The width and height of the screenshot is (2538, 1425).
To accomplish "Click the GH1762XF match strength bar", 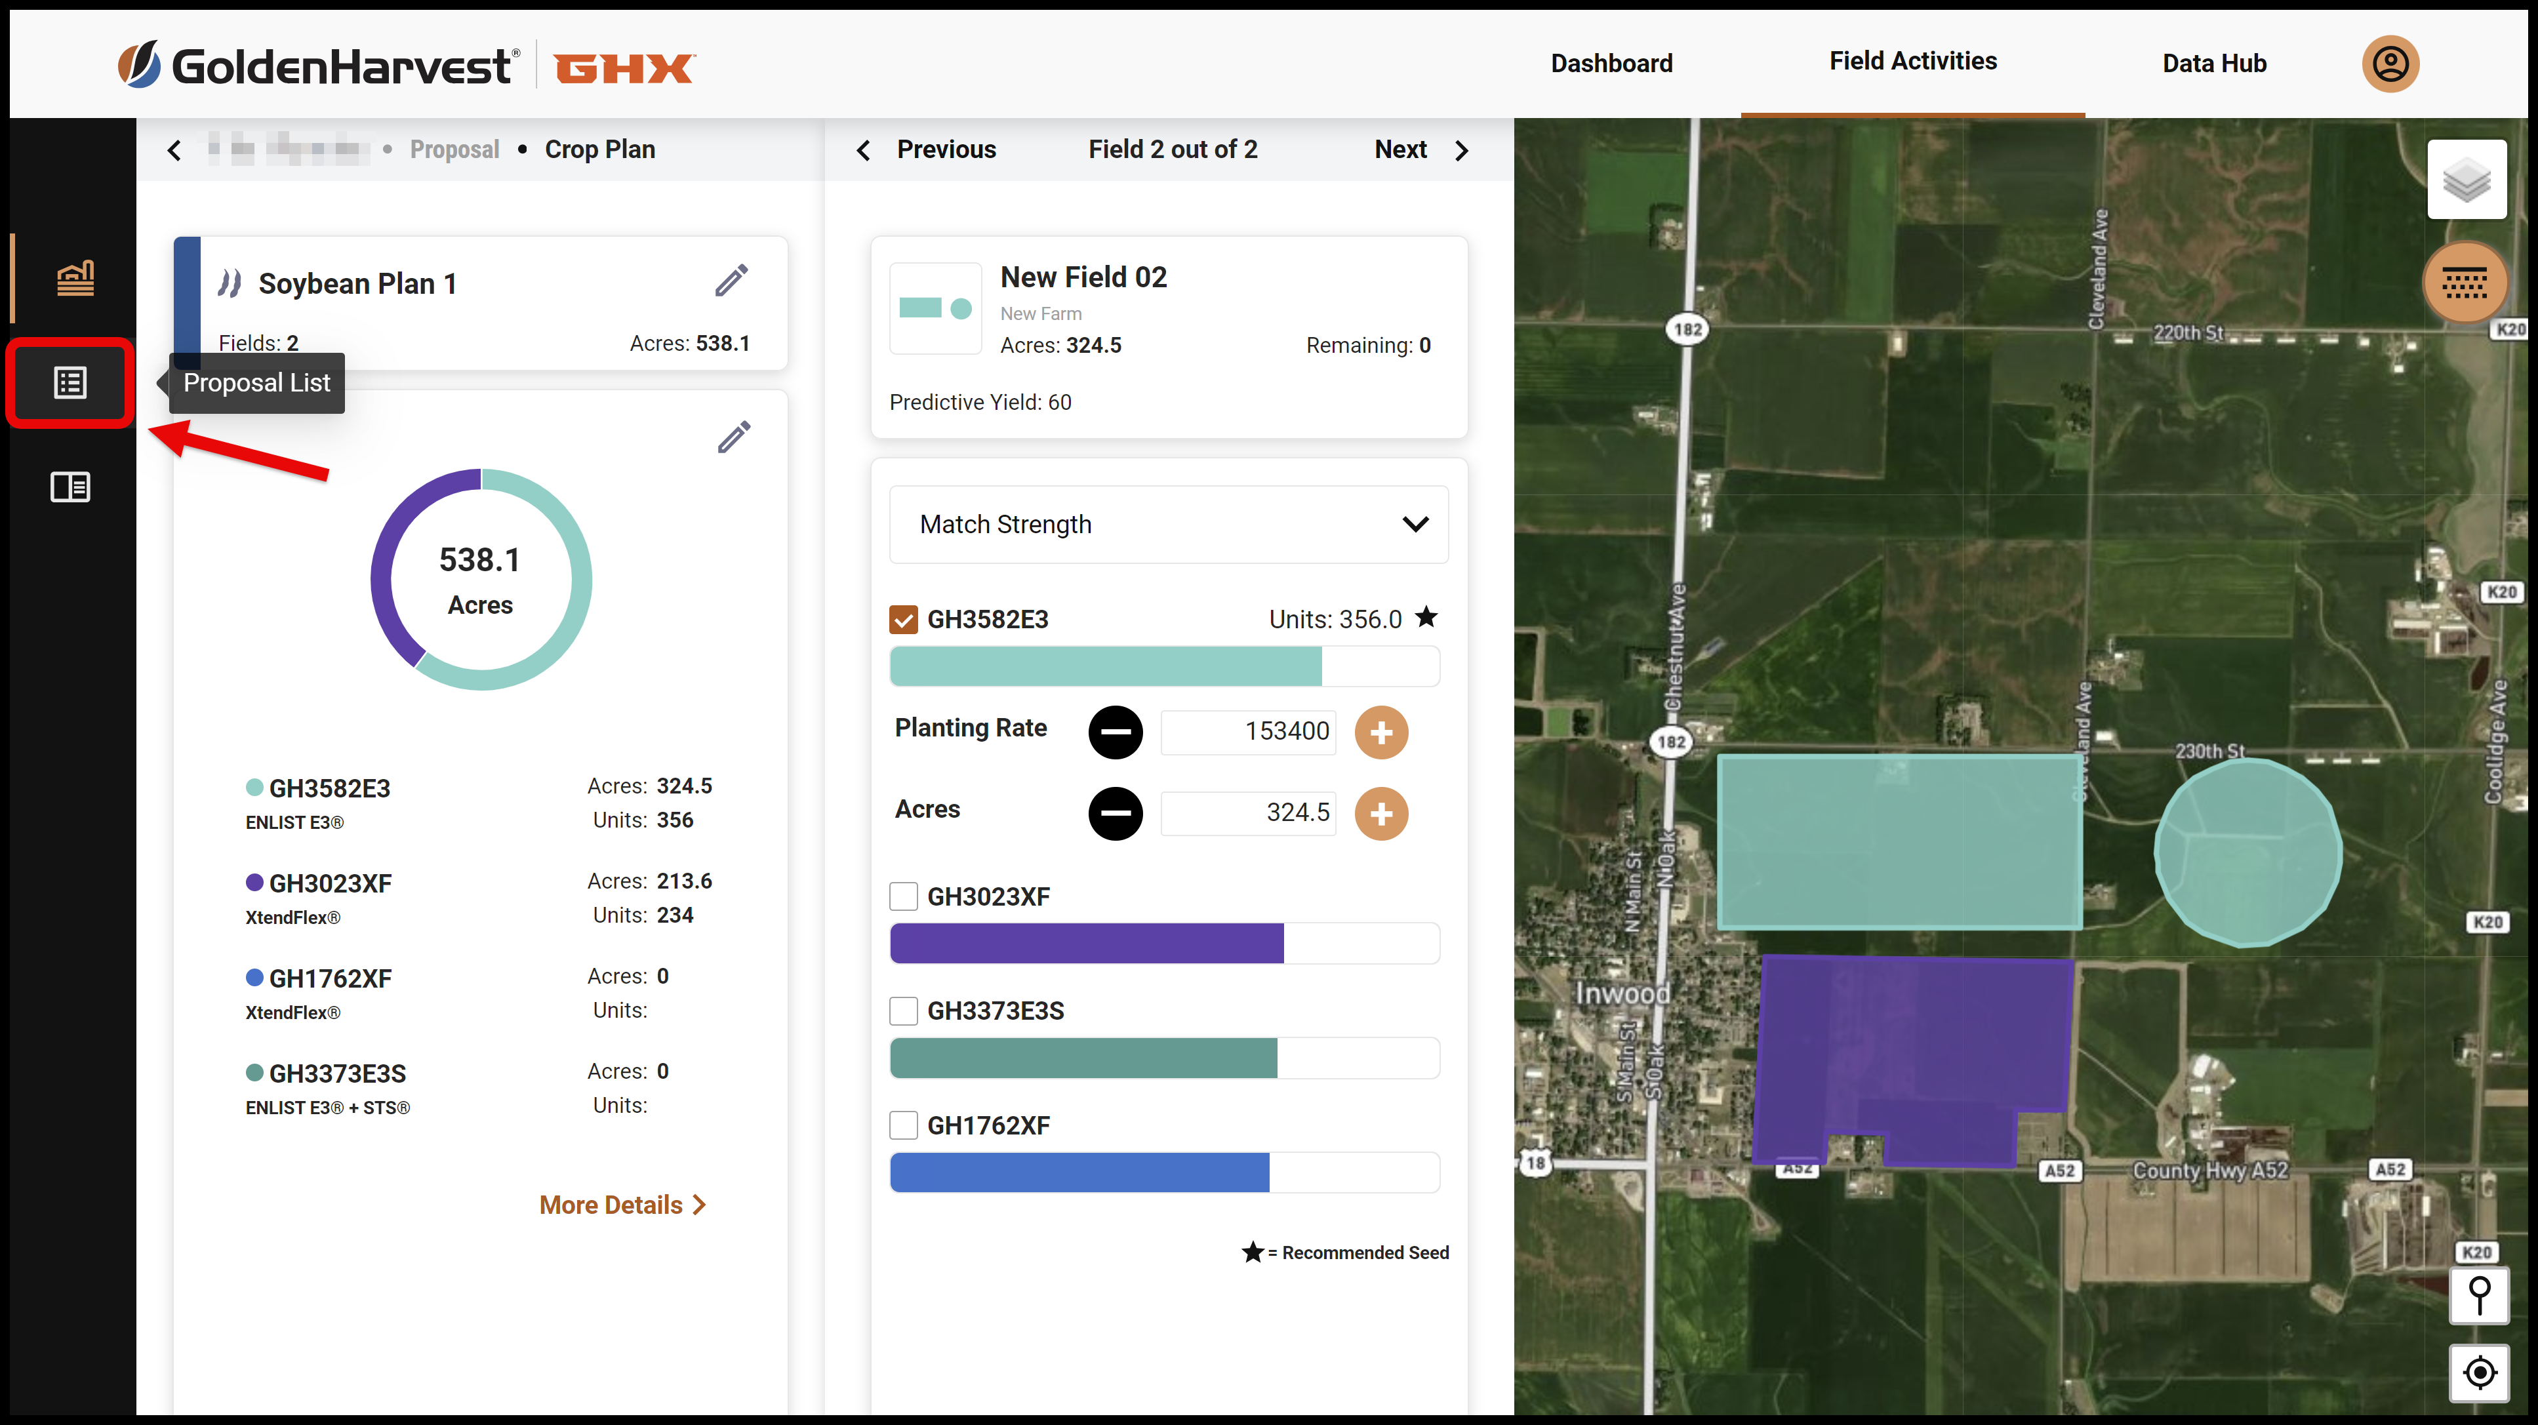I will coord(1165,1173).
